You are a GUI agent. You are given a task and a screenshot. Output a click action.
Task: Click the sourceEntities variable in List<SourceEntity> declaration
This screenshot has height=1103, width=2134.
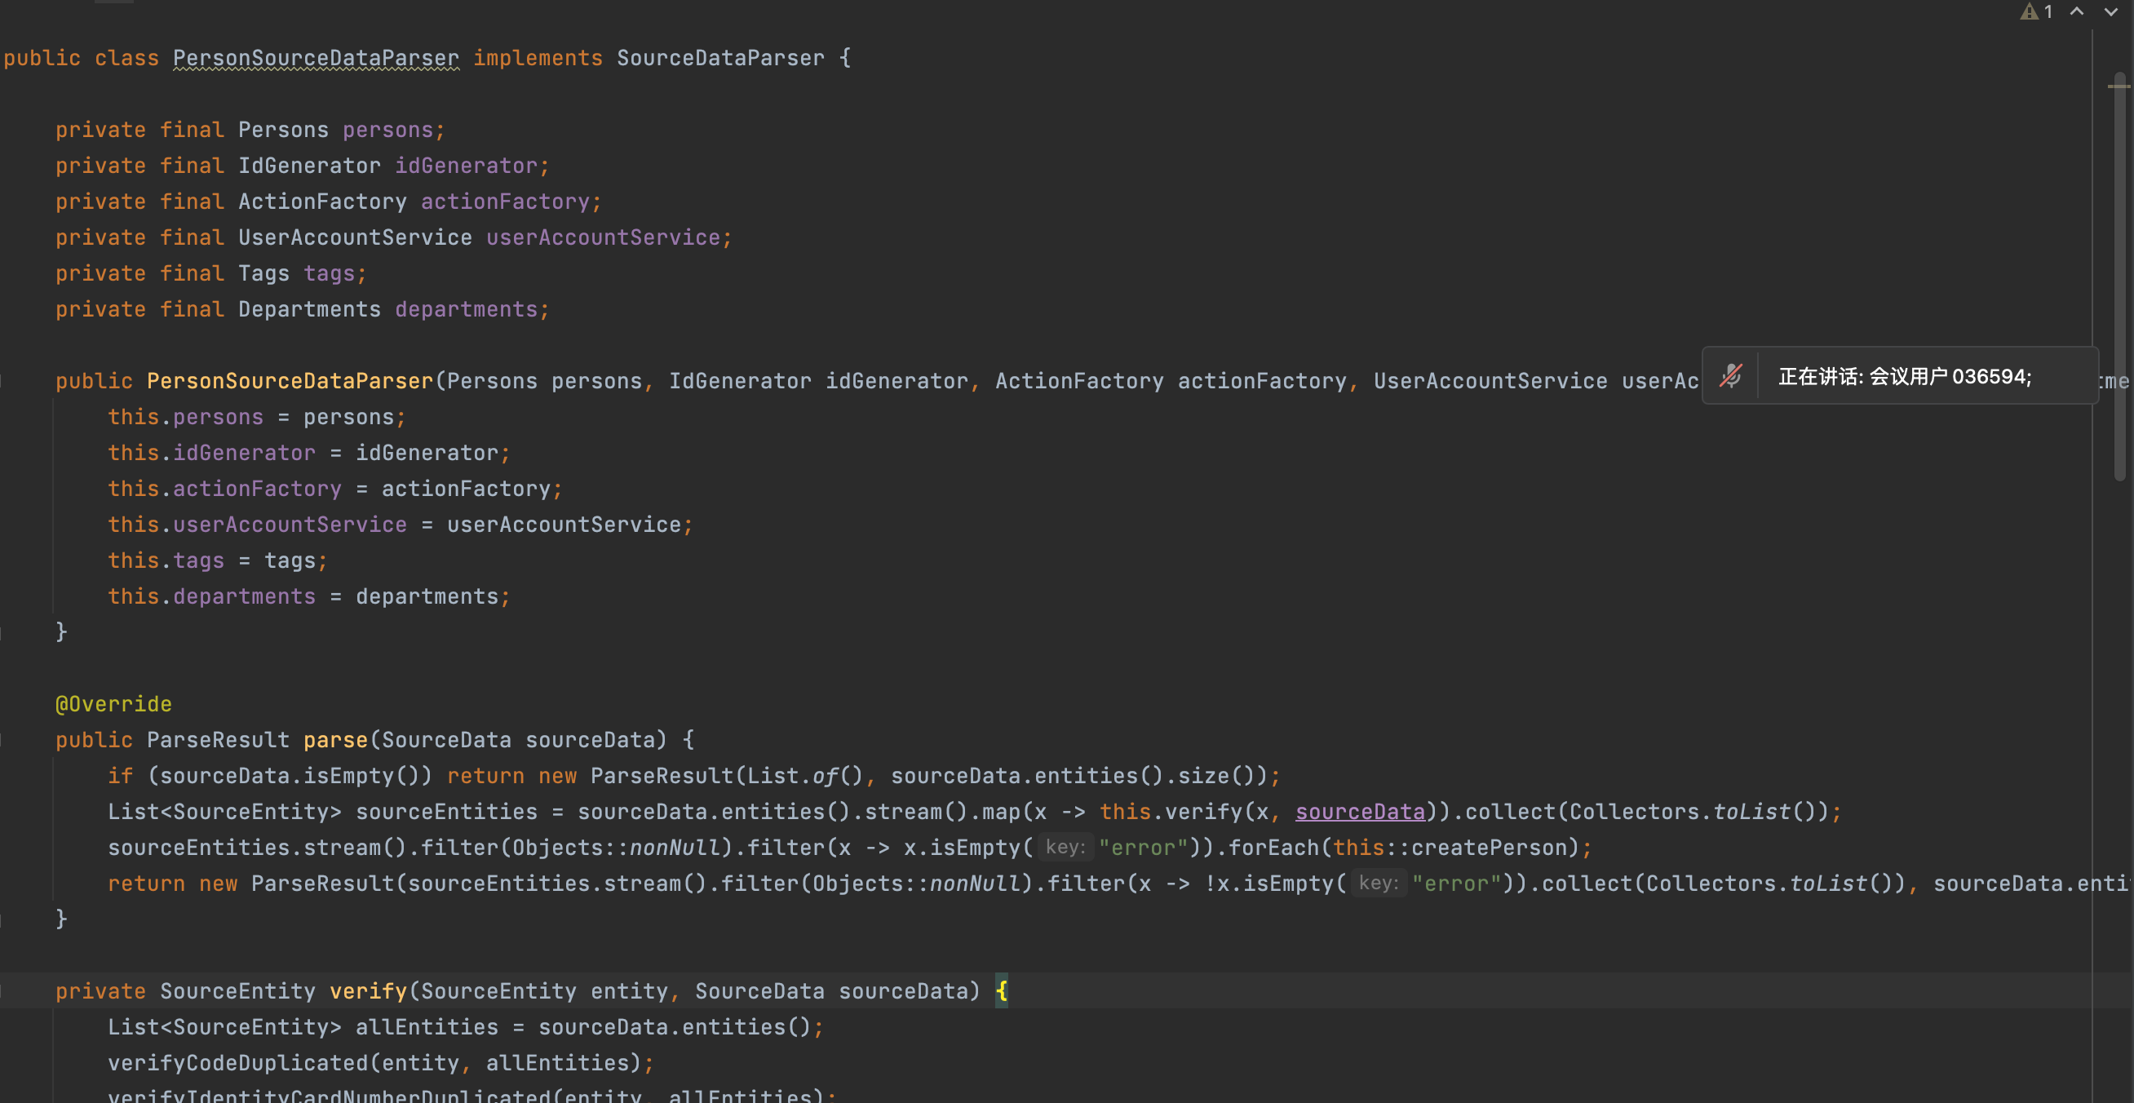pos(446,812)
